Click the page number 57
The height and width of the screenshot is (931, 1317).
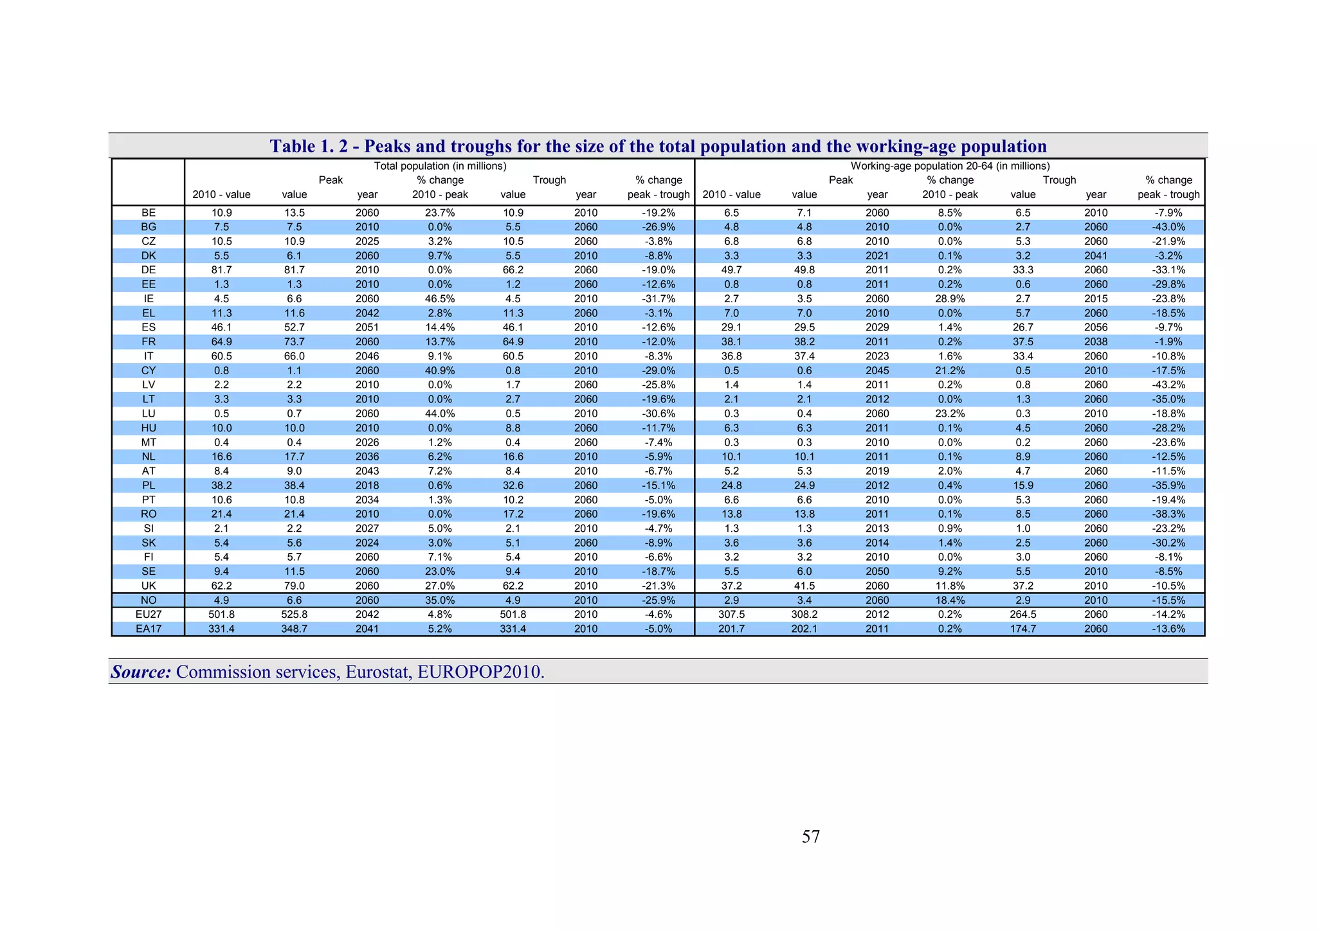pyautogui.click(x=811, y=836)
